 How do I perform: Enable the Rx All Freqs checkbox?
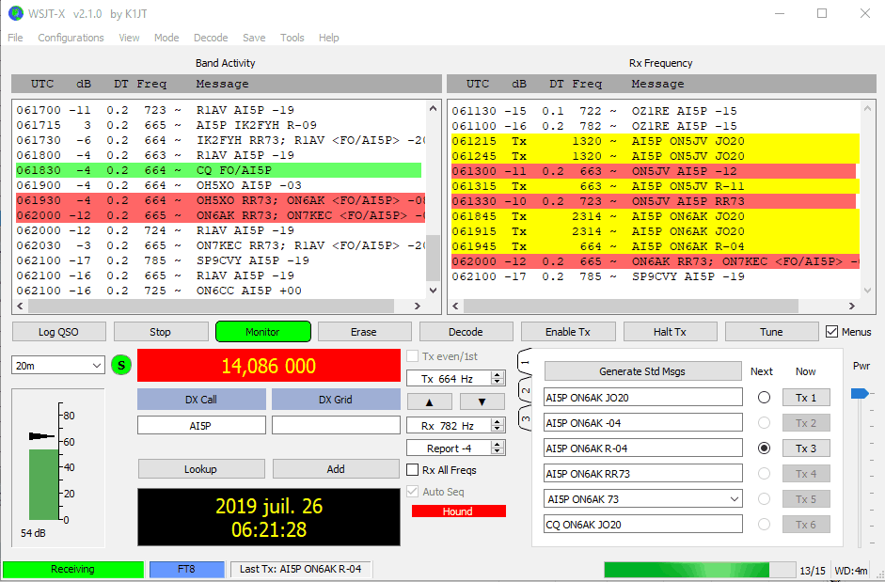click(413, 470)
